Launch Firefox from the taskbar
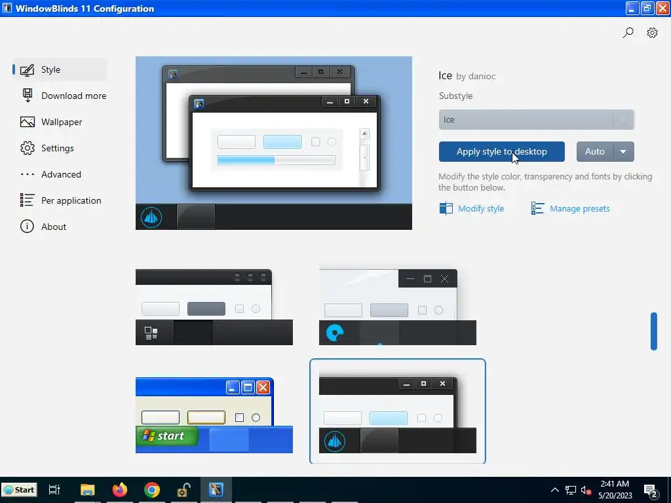The height and width of the screenshot is (503, 671). point(120,490)
